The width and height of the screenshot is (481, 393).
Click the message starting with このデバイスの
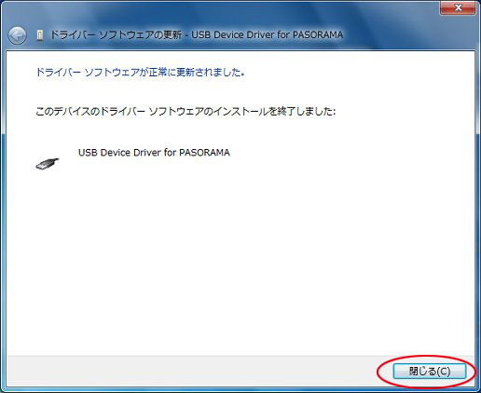(186, 111)
